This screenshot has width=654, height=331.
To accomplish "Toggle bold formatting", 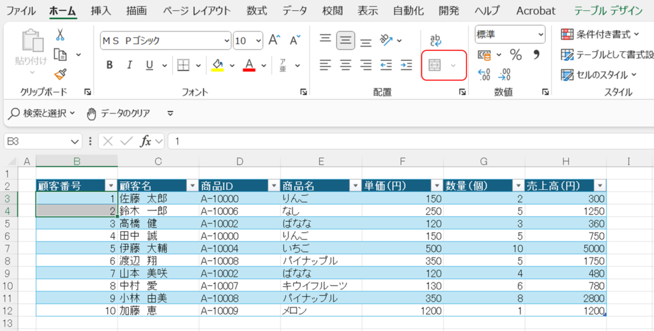I will tap(109, 65).
